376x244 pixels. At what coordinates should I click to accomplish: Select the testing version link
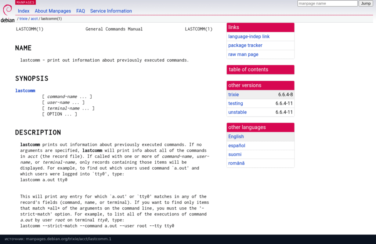(x=235, y=103)
